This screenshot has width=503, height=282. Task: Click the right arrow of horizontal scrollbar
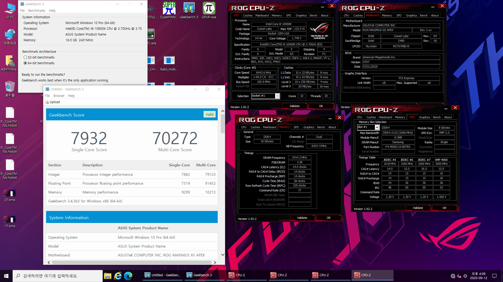tap(215, 262)
